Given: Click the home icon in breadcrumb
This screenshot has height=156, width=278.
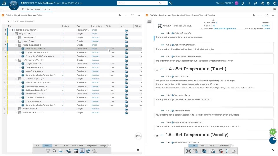Looking at the screenshot, I should [x=8, y=21].
